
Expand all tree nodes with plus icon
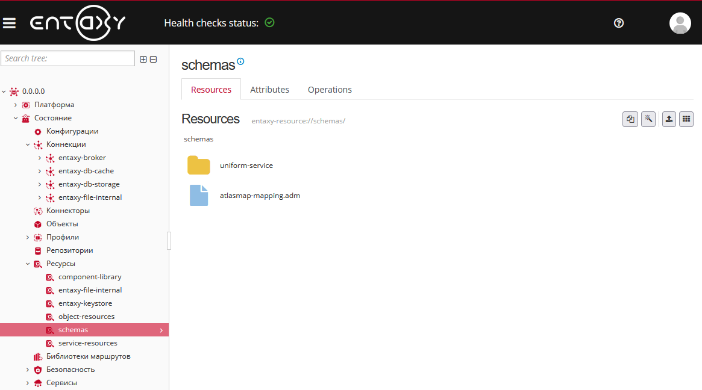(x=143, y=59)
